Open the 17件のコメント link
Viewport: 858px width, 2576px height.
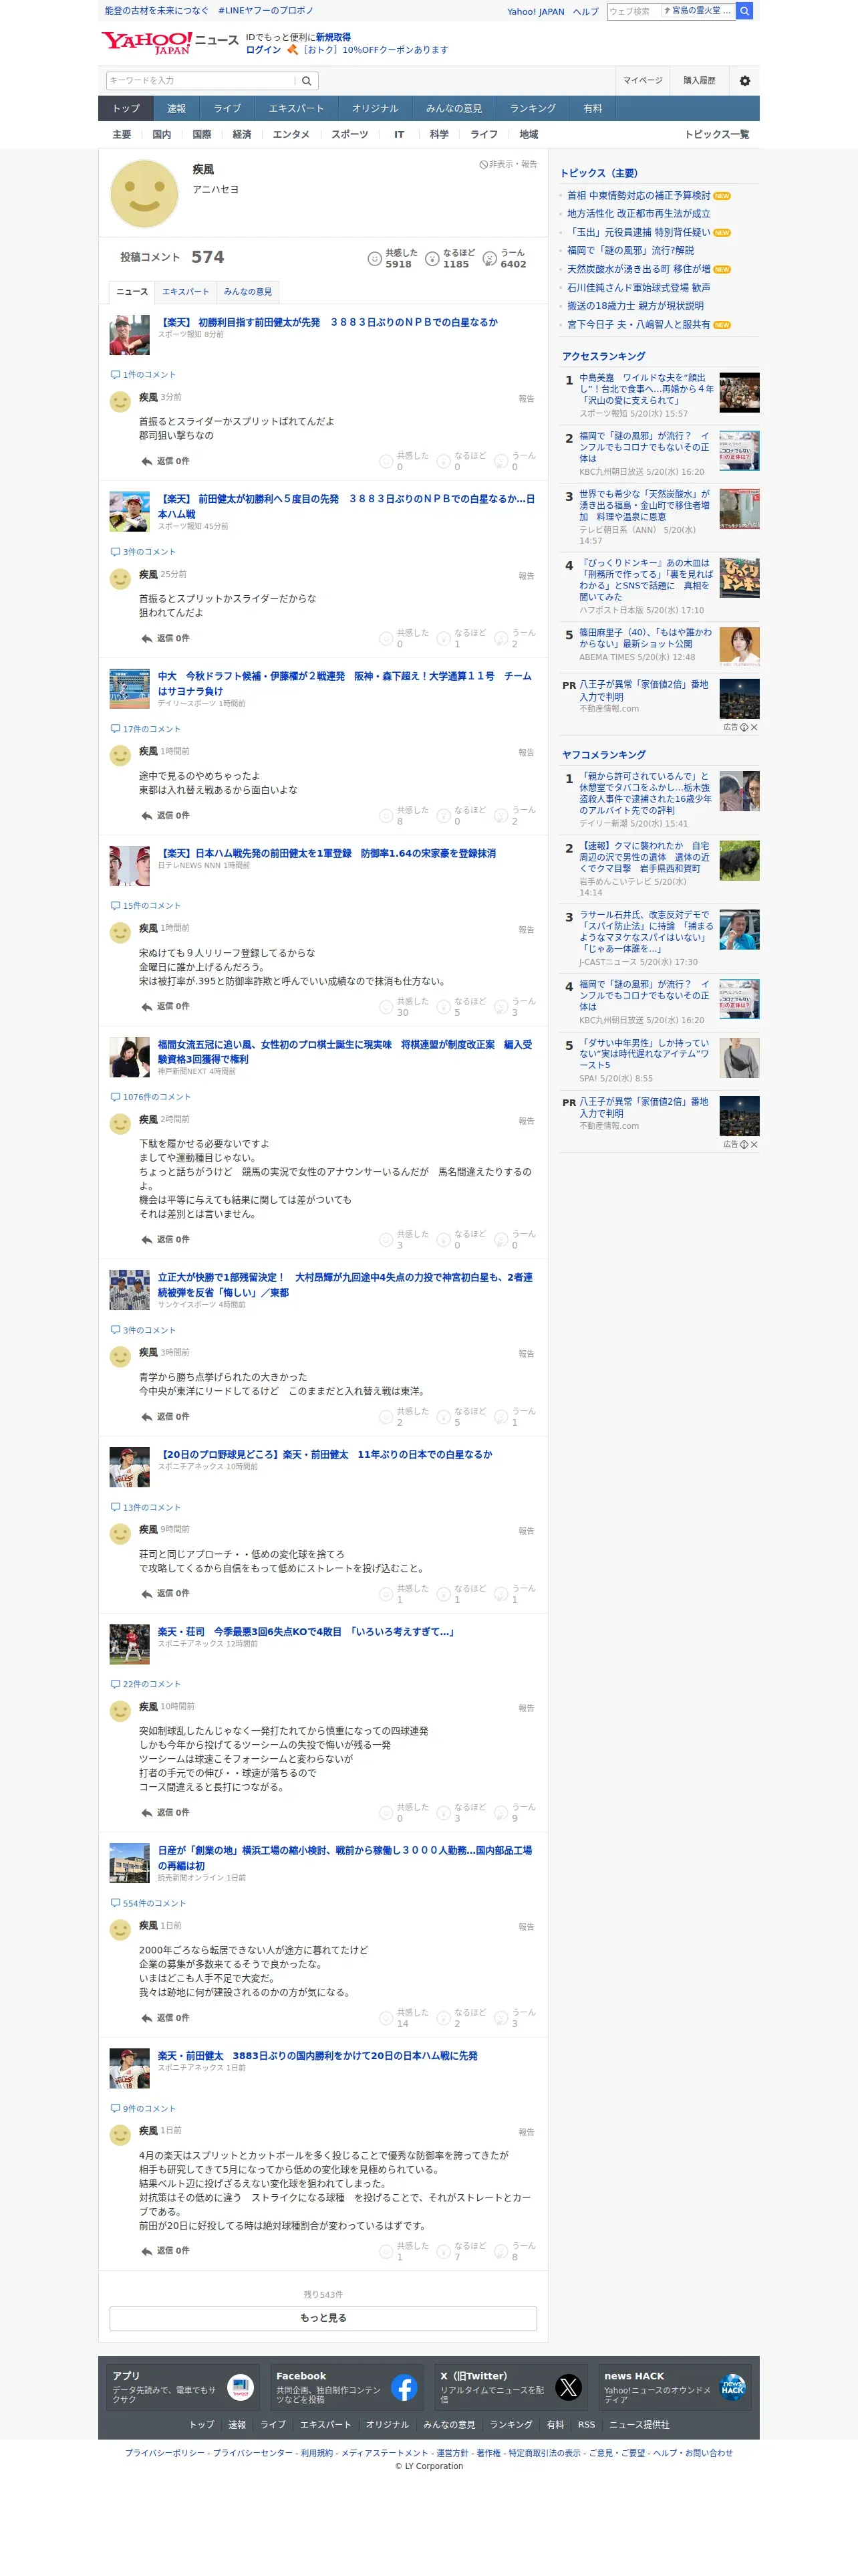pos(152,729)
